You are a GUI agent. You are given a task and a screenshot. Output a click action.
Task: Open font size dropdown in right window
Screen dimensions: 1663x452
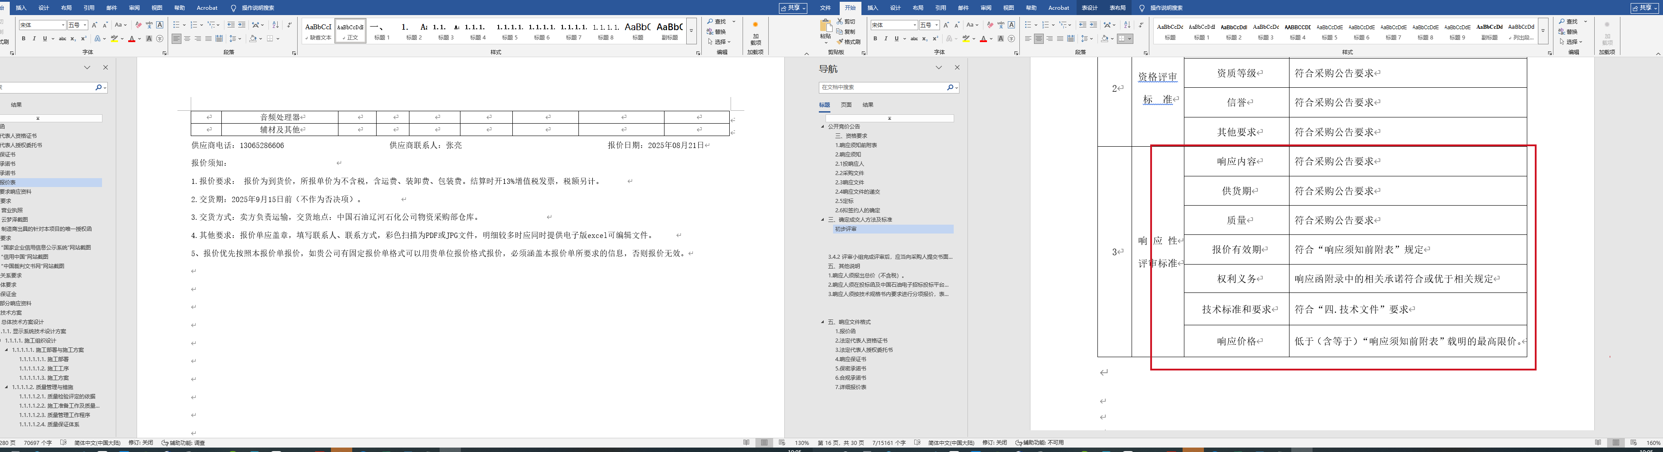tap(936, 25)
